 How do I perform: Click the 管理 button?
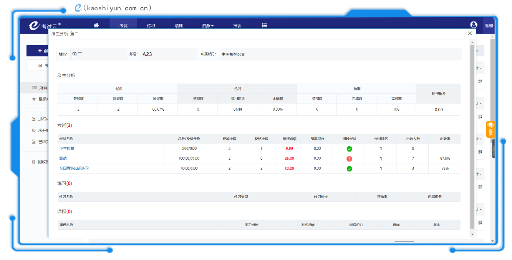pyautogui.click(x=489, y=26)
